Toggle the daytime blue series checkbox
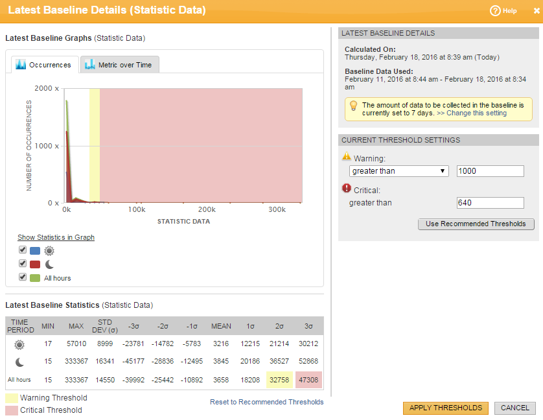Screen dimensions: 543x420 click(x=23, y=250)
